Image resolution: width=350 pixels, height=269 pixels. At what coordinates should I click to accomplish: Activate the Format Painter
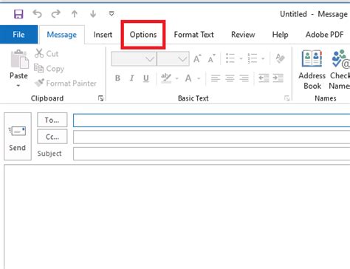[66, 84]
